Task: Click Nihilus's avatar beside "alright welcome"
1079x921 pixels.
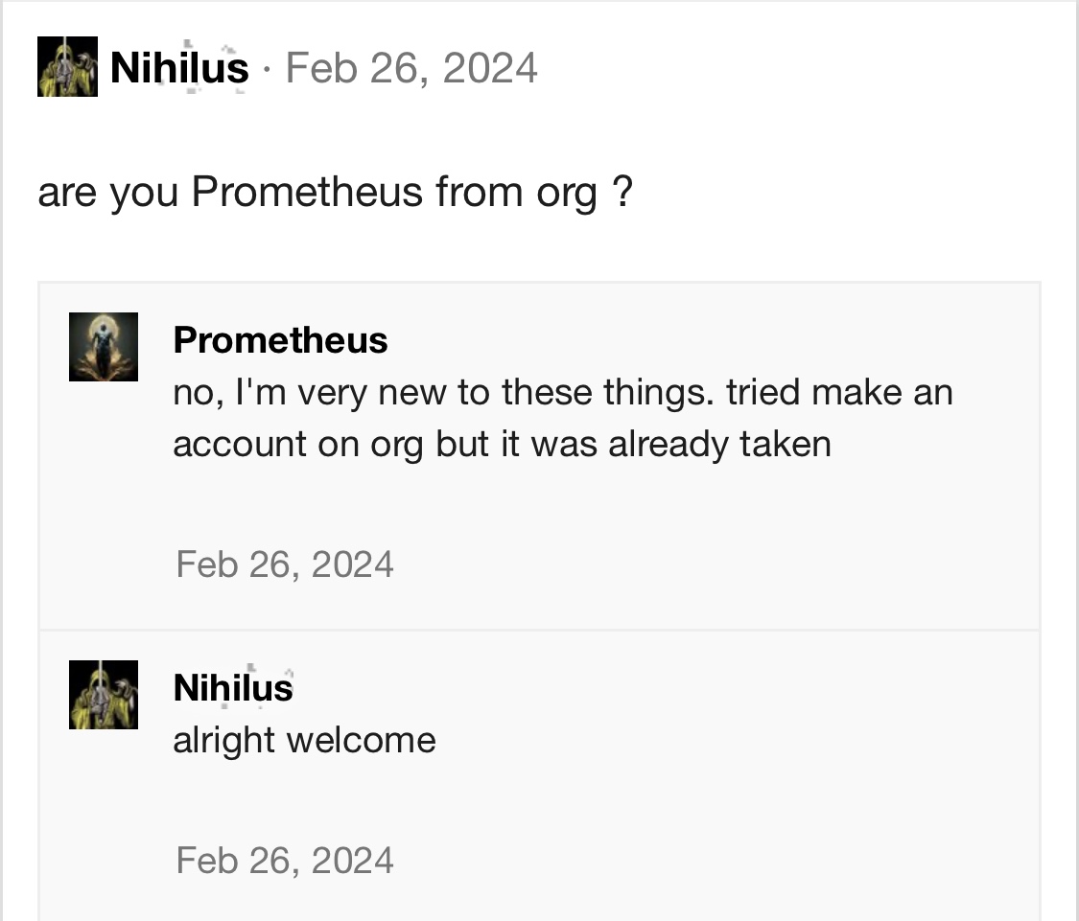Action: (104, 695)
